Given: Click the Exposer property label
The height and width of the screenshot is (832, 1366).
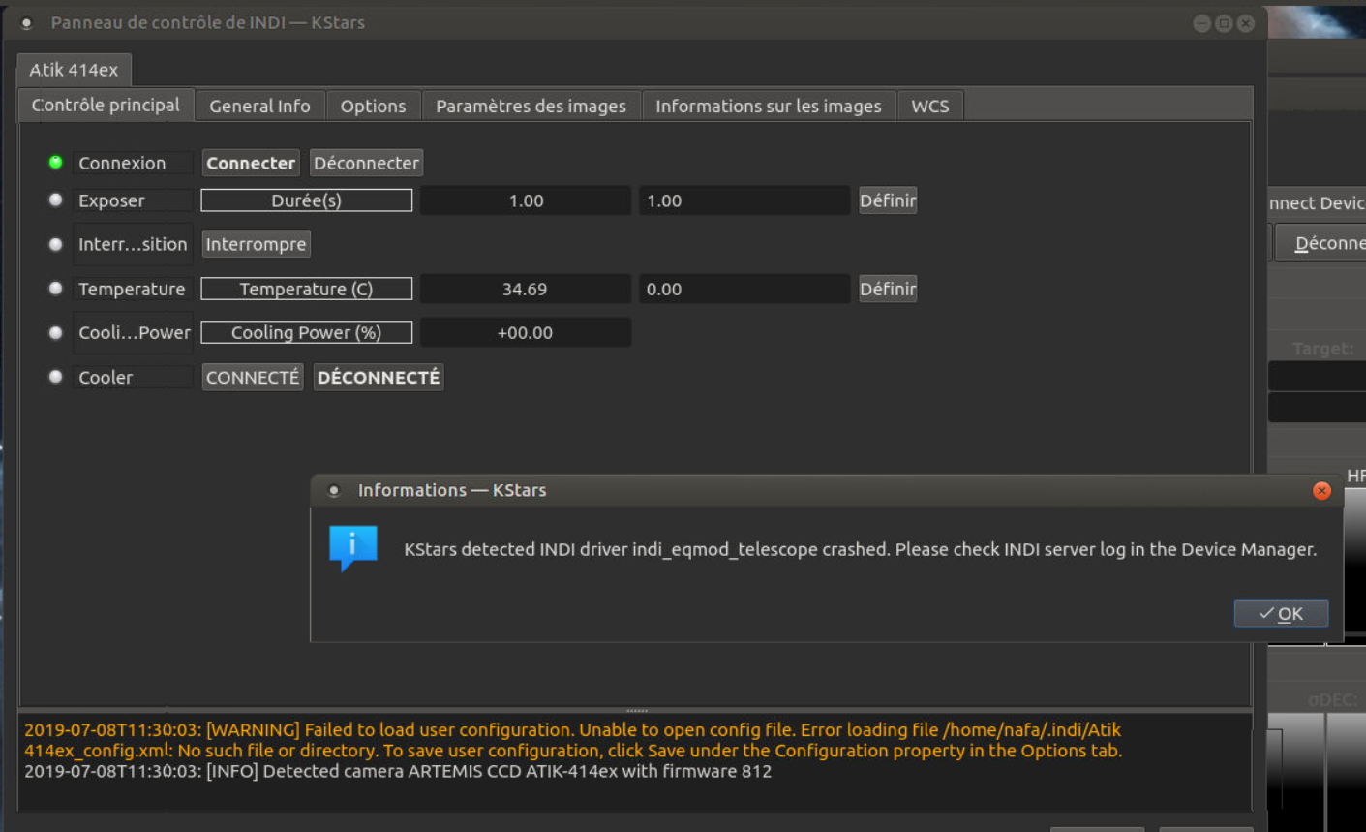Looking at the screenshot, I should [x=133, y=200].
